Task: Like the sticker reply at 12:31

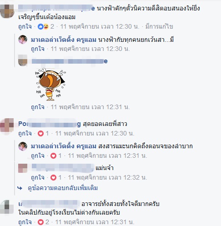Action: tap(38, 107)
